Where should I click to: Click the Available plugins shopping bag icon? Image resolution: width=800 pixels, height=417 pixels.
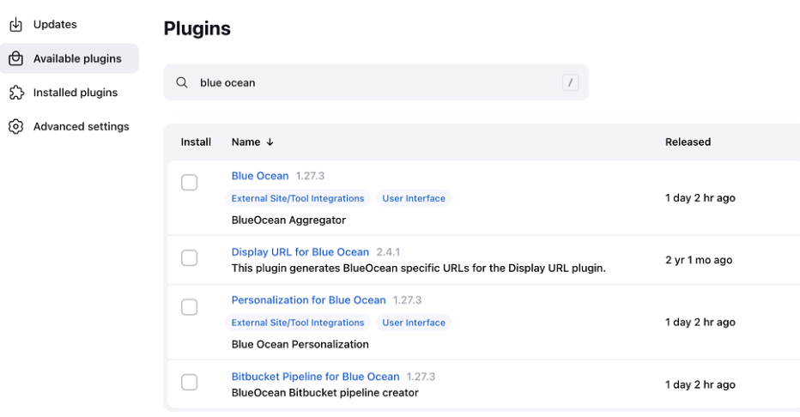(15, 58)
